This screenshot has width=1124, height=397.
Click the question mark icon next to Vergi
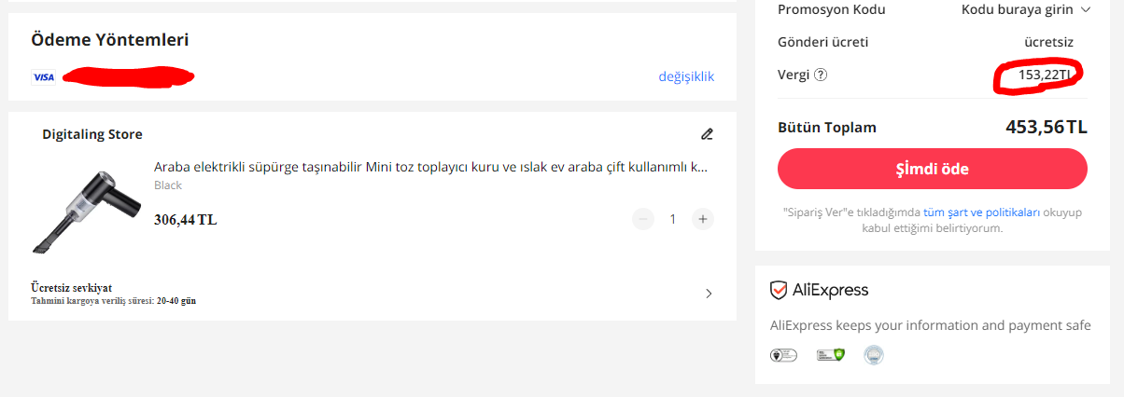click(x=821, y=75)
